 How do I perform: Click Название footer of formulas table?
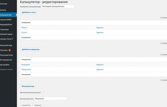pos(26,75)
